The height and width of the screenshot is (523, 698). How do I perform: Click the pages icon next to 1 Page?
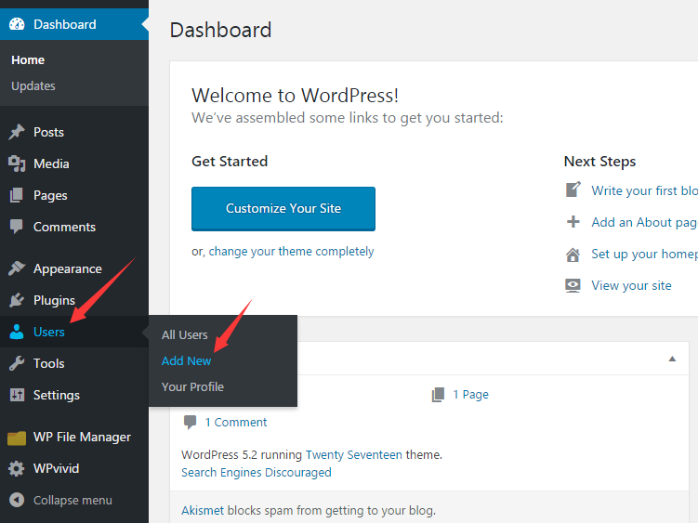coord(438,395)
